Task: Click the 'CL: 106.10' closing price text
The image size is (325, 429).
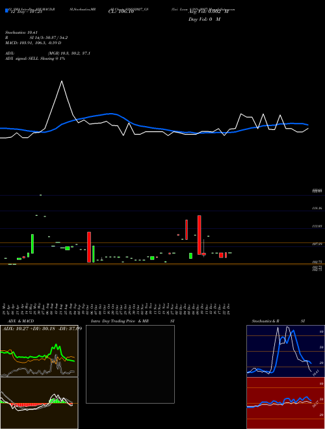Action: [x=121, y=12]
